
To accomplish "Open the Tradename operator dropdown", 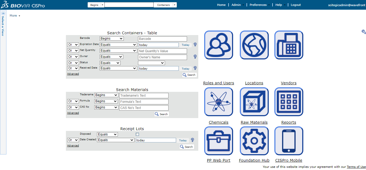I will [x=106, y=95].
